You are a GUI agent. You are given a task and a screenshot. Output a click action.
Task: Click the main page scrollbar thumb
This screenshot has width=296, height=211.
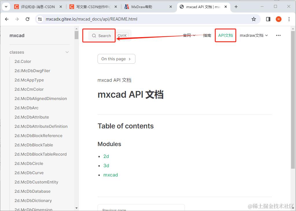point(293,100)
